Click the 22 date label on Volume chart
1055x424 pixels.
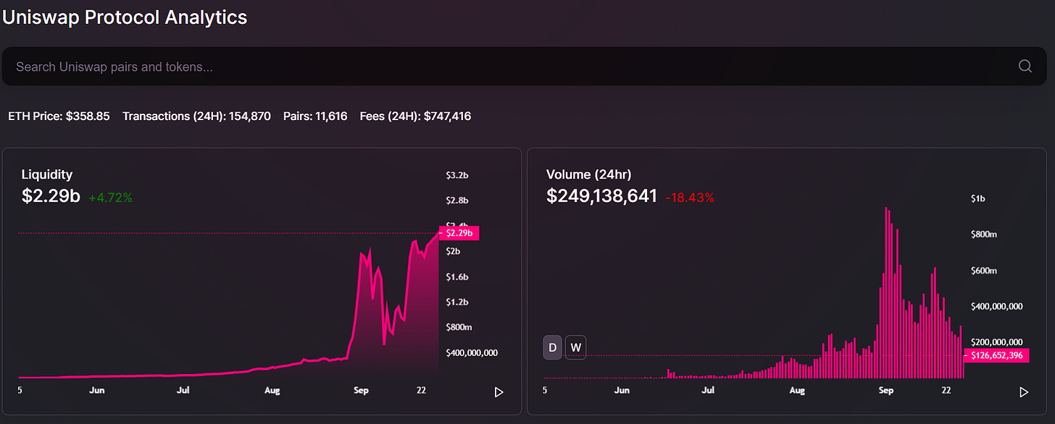(946, 391)
